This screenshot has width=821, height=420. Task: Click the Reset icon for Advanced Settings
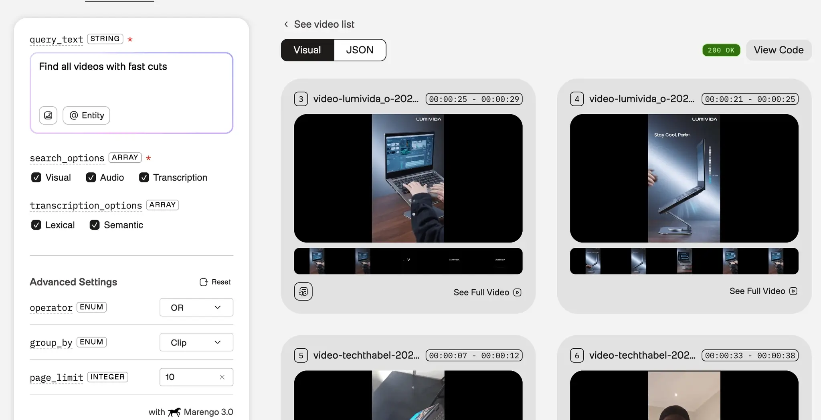coord(204,282)
